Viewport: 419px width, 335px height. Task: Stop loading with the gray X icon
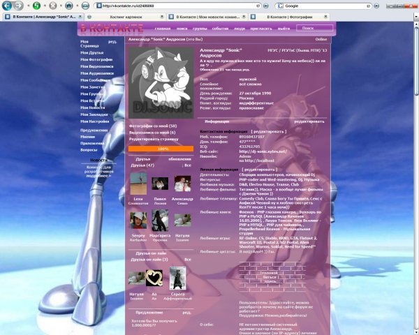tap(53, 6)
